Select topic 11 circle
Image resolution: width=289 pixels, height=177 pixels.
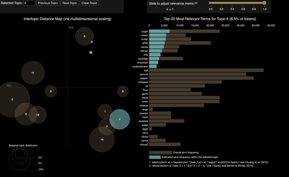(x=33, y=73)
